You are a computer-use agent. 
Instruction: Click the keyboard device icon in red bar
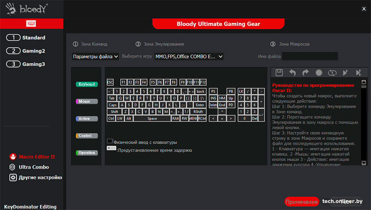point(31,23)
